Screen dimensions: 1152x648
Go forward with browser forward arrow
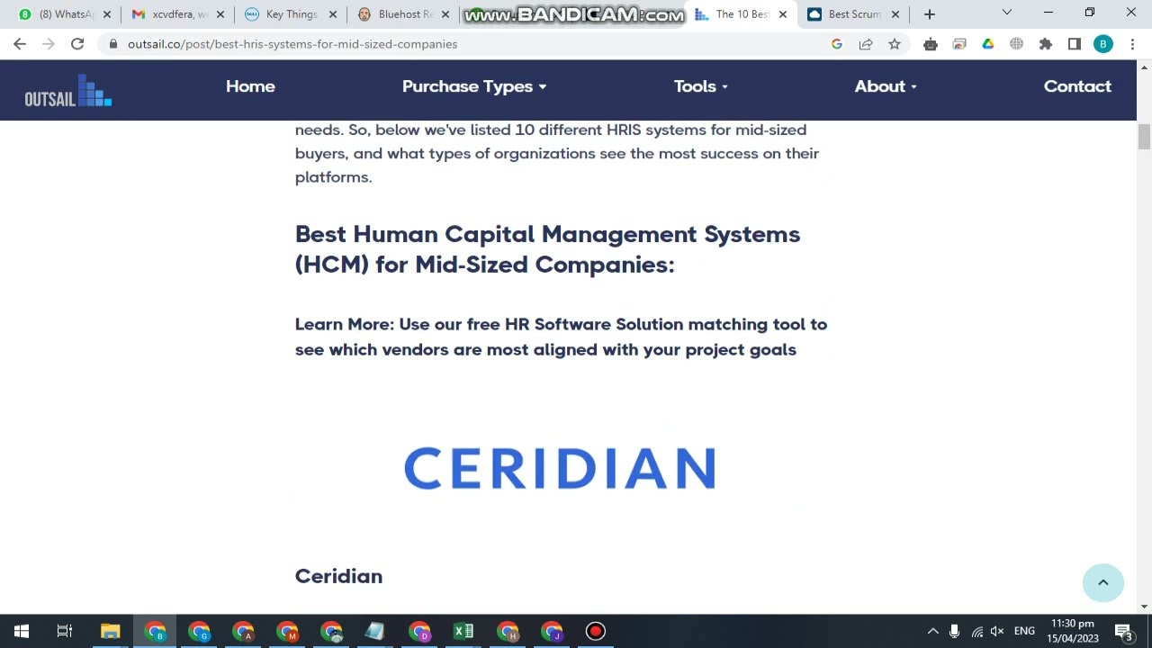click(49, 44)
